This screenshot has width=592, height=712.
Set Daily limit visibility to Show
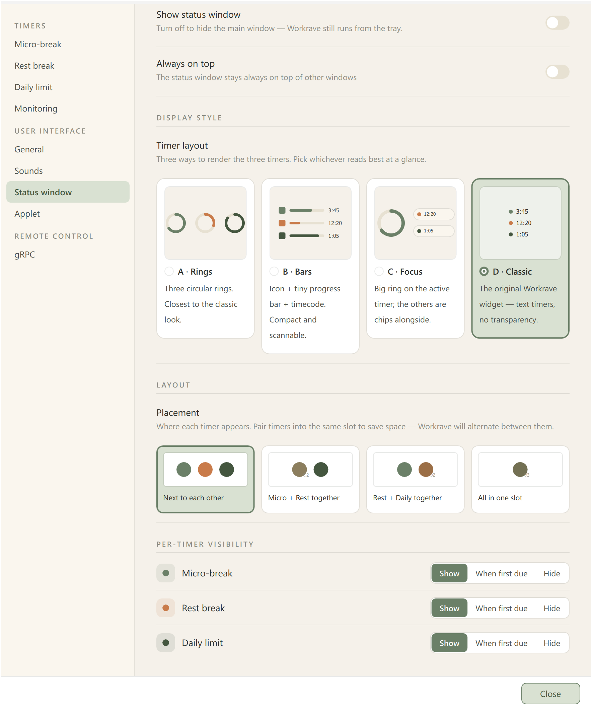click(x=449, y=643)
